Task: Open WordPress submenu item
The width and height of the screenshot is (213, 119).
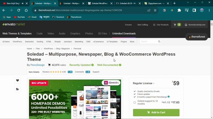Action: coord(17,42)
